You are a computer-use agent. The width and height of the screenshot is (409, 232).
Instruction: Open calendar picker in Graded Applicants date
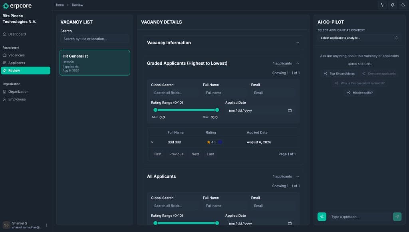coord(290,110)
